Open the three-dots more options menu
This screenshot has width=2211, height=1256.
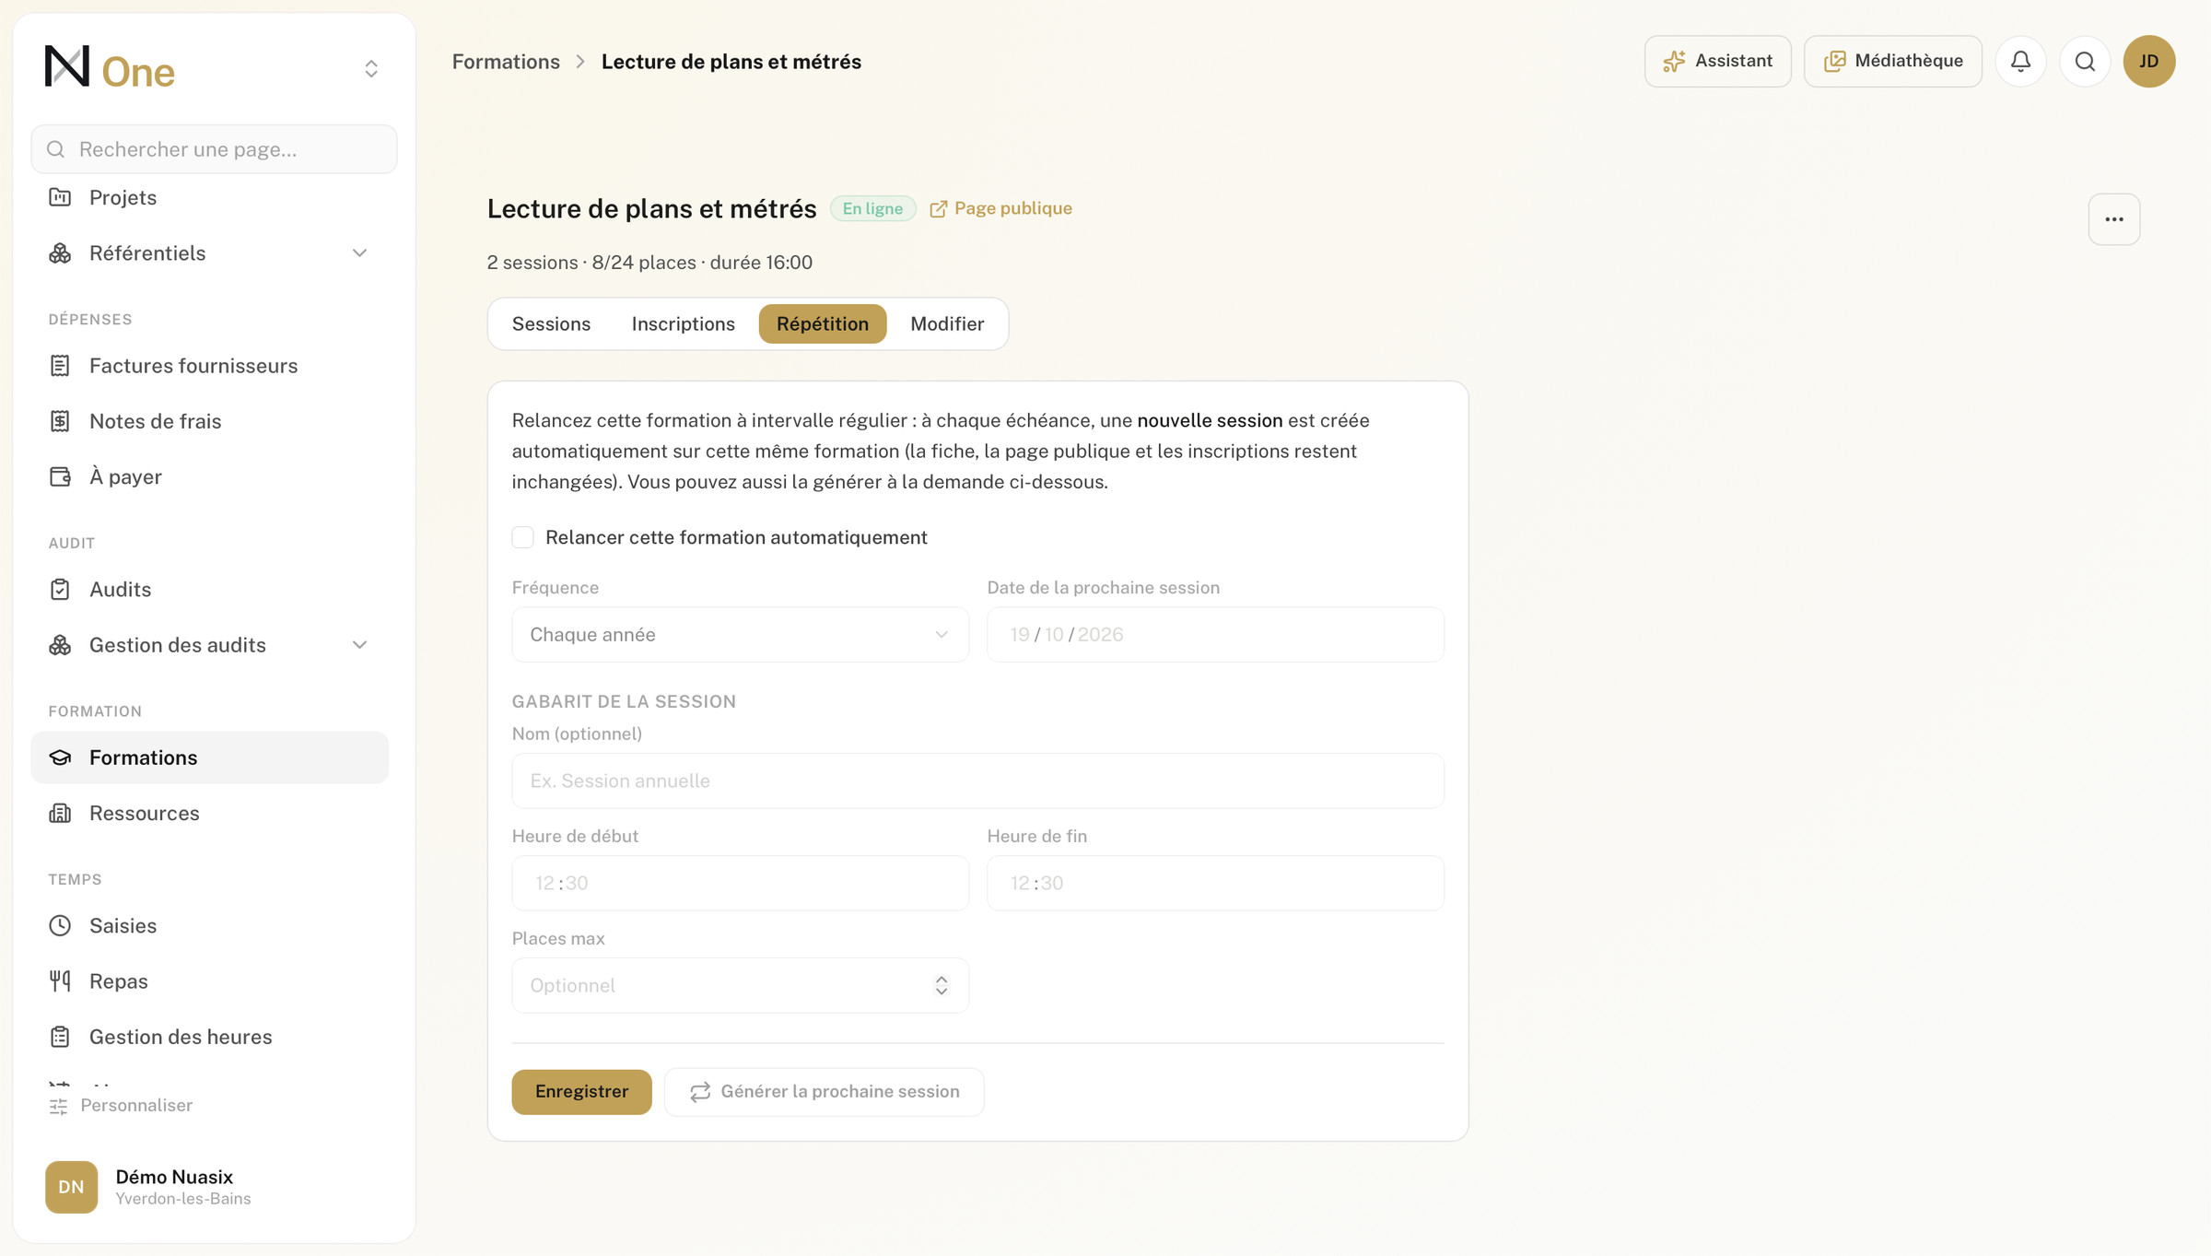2113,219
